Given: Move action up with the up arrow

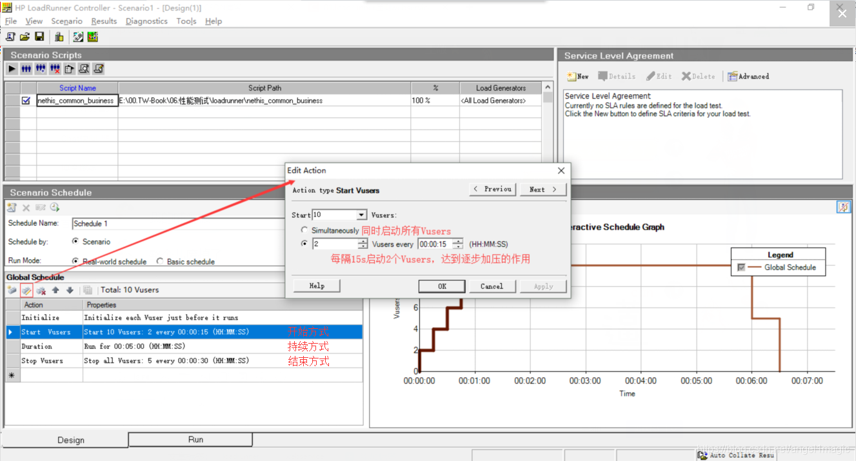Looking at the screenshot, I should click(55, 290).
